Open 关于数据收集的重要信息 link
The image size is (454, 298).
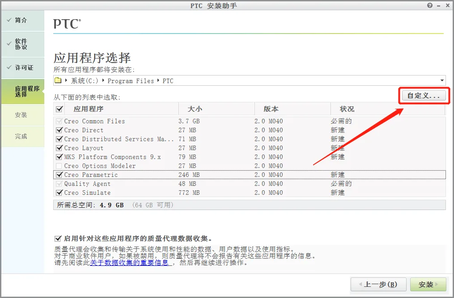tap(129, 263)
